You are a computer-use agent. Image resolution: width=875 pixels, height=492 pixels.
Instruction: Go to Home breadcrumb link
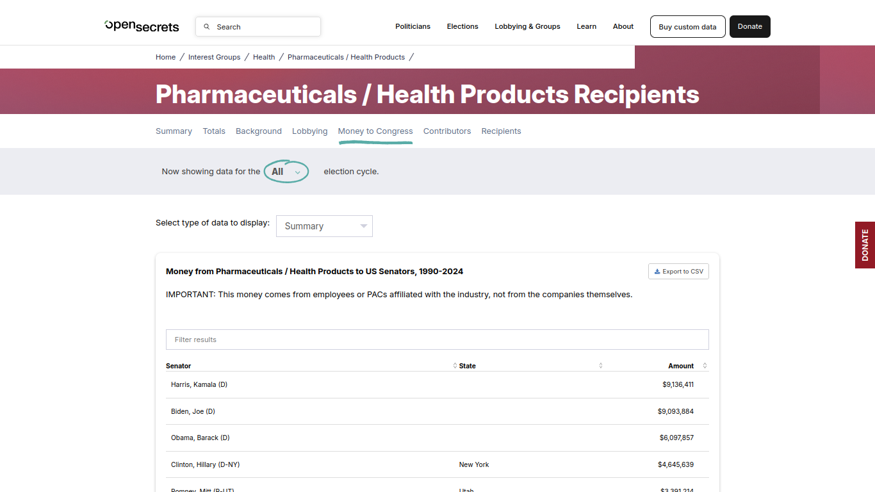point(165,57)
